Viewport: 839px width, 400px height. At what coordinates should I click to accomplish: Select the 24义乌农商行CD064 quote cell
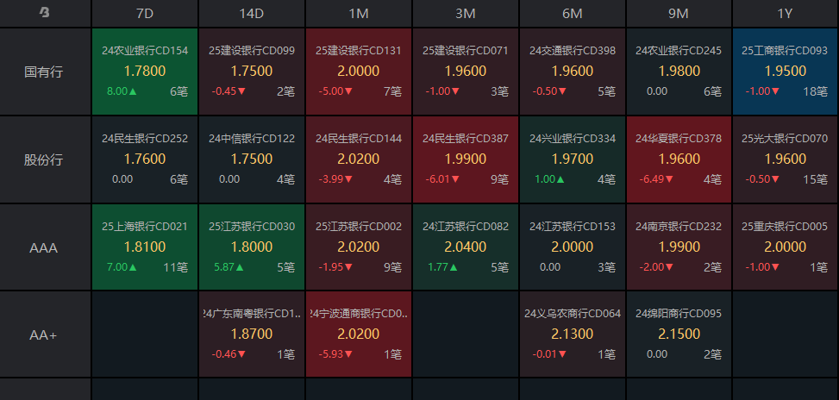click(573, 334)
